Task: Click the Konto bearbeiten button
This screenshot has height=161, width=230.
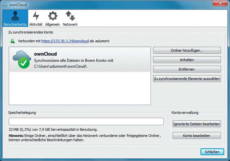Action: 197,135
